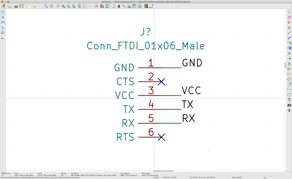Open the symbol editor

[97, 6]
